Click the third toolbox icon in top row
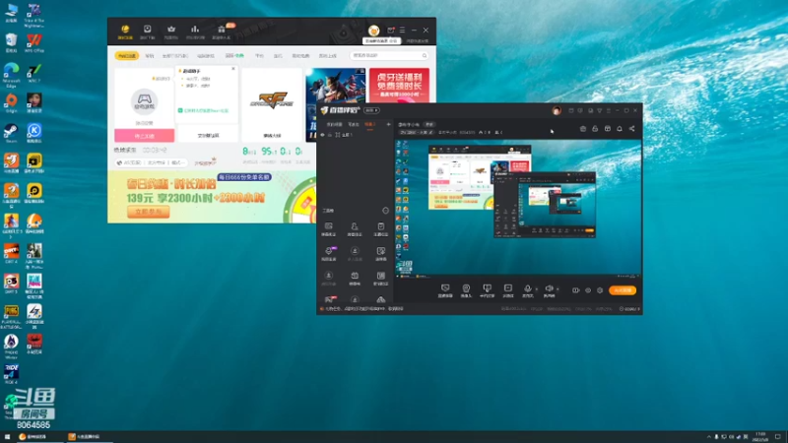The height and width of the screenshot is (443, 788). click(x=381, y=226)
